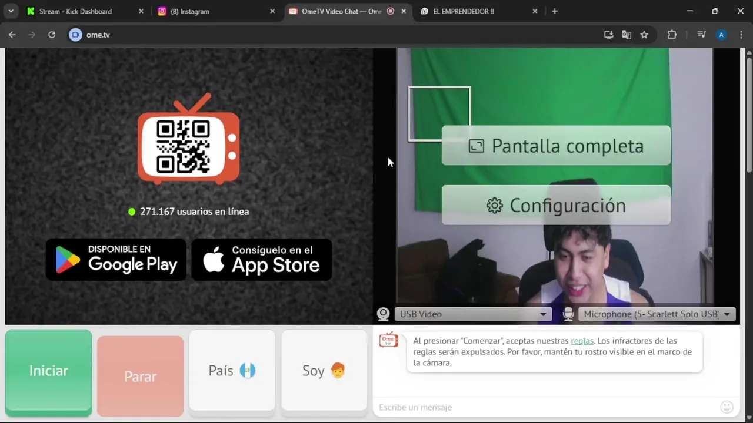Click the OmeTV avatar icon in the chat
The height and width of the screenshot is (423, 753).
[x=388, y=340]
